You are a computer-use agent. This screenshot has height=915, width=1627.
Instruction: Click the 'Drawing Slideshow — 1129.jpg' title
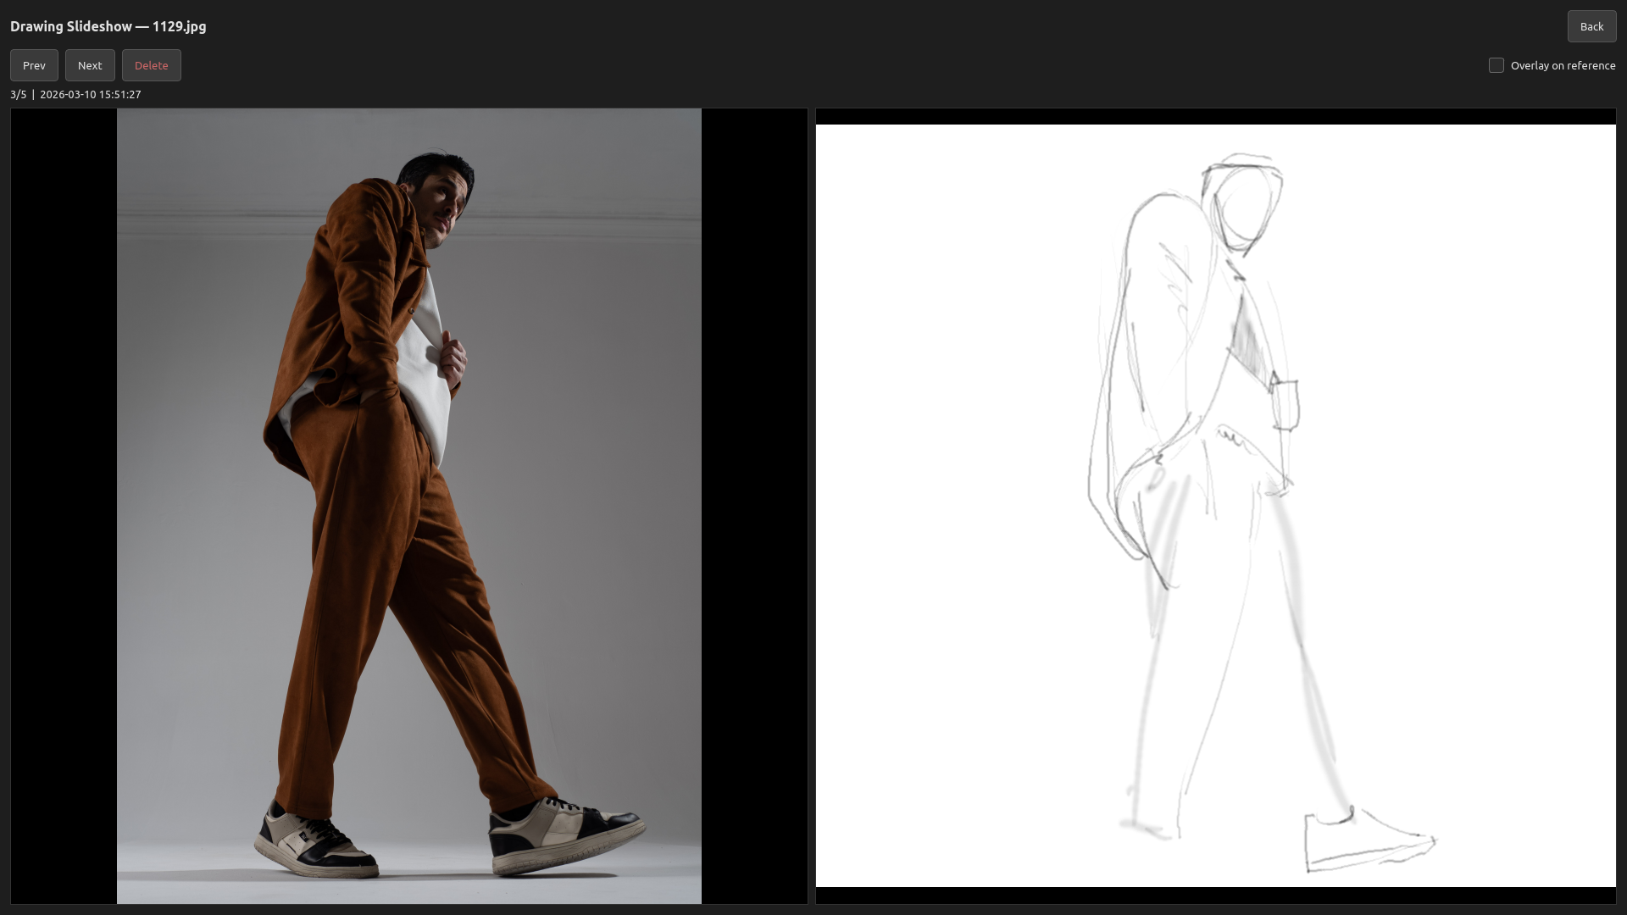point(108,26)
